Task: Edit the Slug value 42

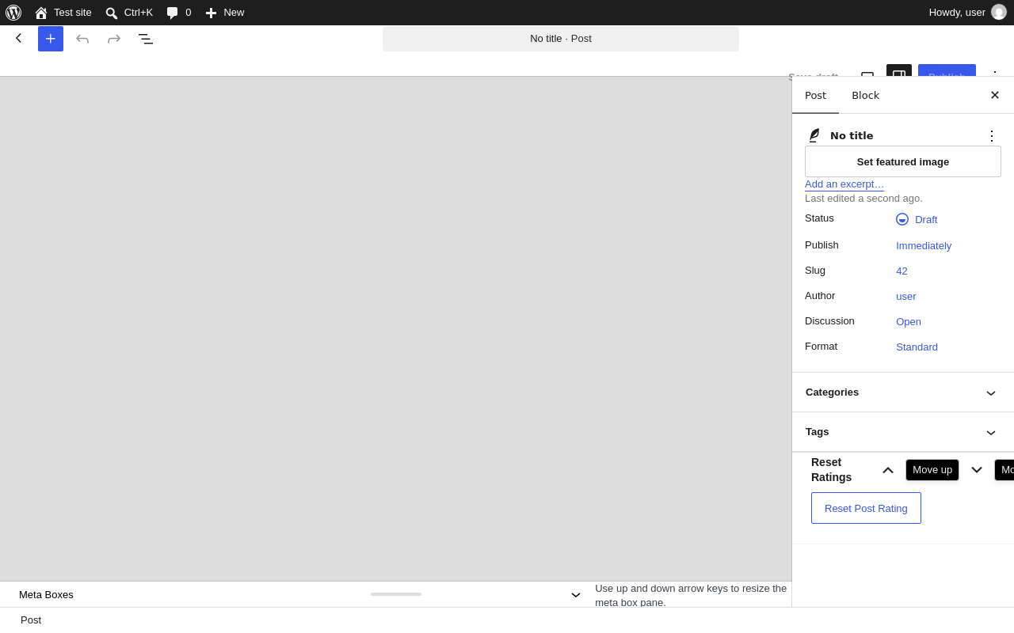Action: (902, 271)
